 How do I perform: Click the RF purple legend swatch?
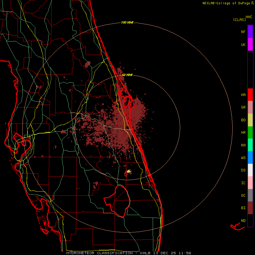coord(250,32)
